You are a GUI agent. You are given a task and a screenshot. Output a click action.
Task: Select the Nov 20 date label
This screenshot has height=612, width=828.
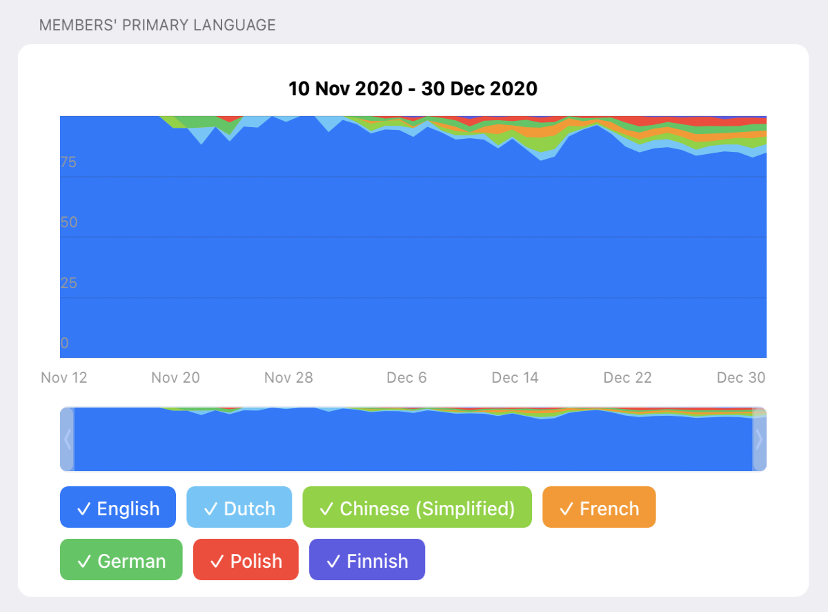click(175, 377)
